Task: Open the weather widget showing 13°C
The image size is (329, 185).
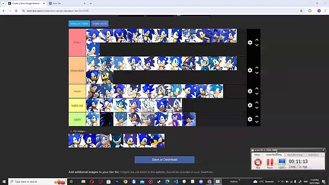Action: pos(263,182)
